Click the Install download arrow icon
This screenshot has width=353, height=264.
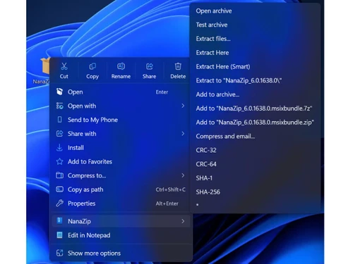(59, 148)
